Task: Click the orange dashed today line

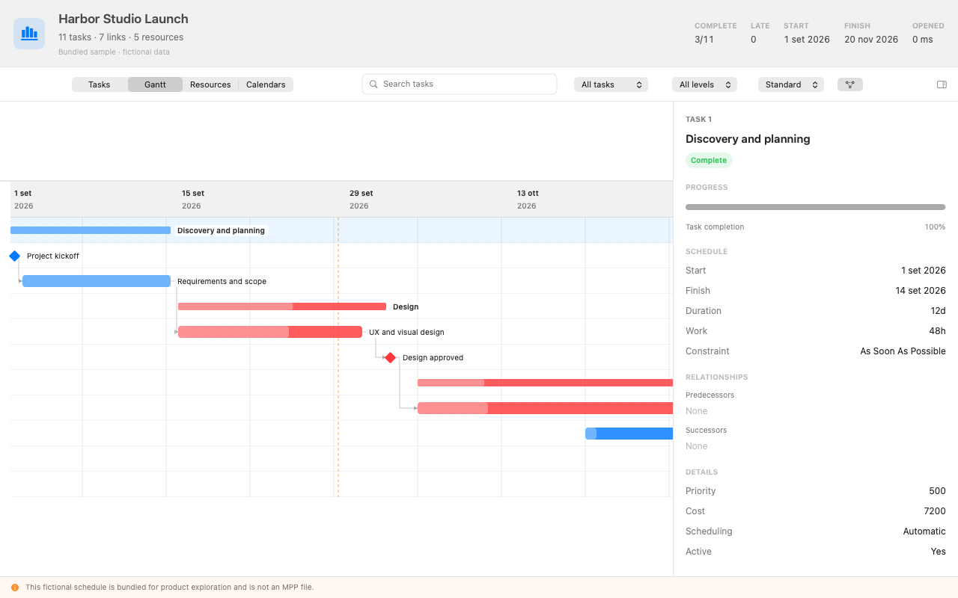Action: coord(338,357)
